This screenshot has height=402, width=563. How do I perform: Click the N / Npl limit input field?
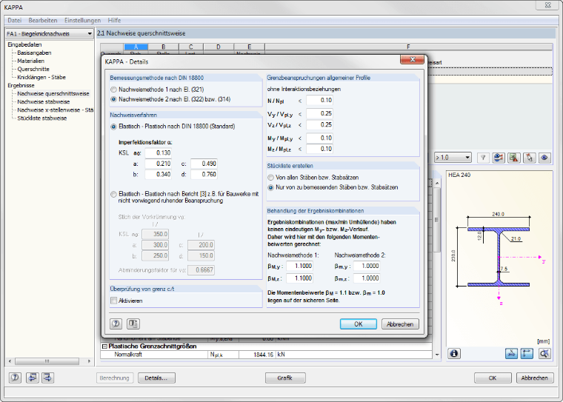coord(319,101)
